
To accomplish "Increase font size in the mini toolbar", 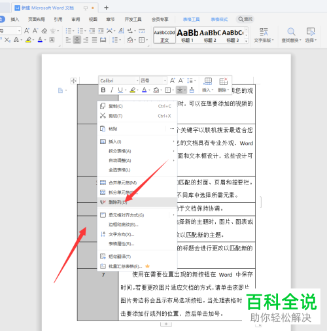I will tap(173, 80).
